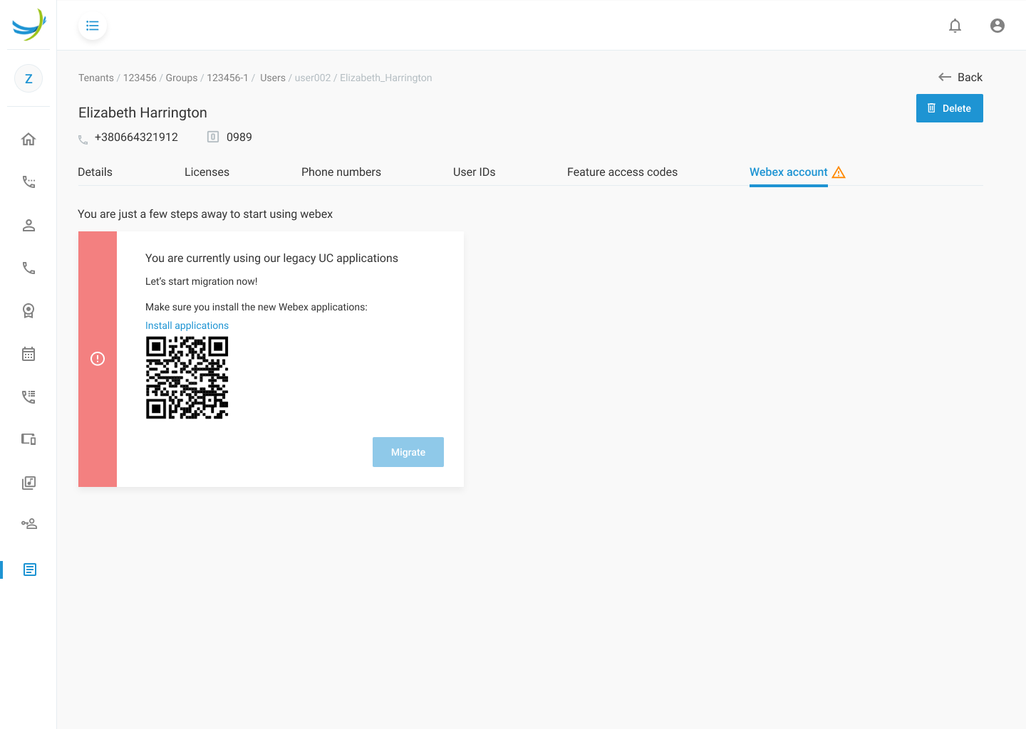1026x729 pixels.
Task: Open the Feature access codes tab
Action: click(x=622, y=172)
